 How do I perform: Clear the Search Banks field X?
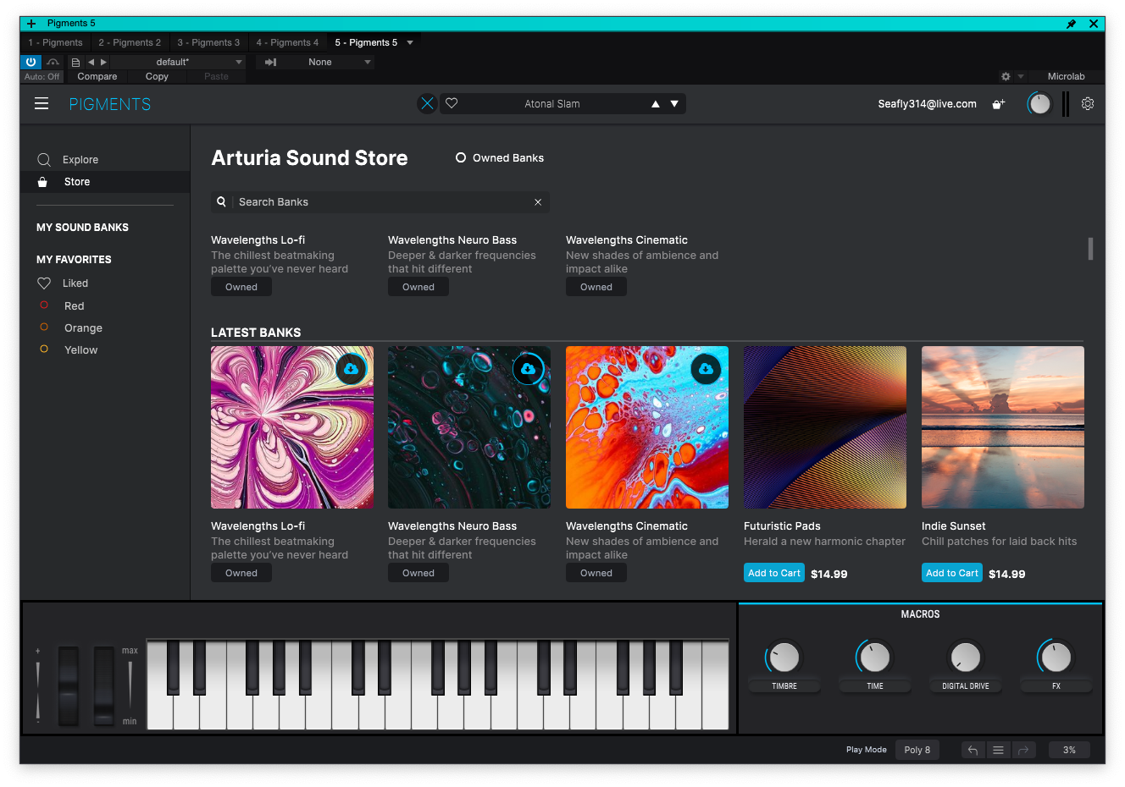coord(538,202)
